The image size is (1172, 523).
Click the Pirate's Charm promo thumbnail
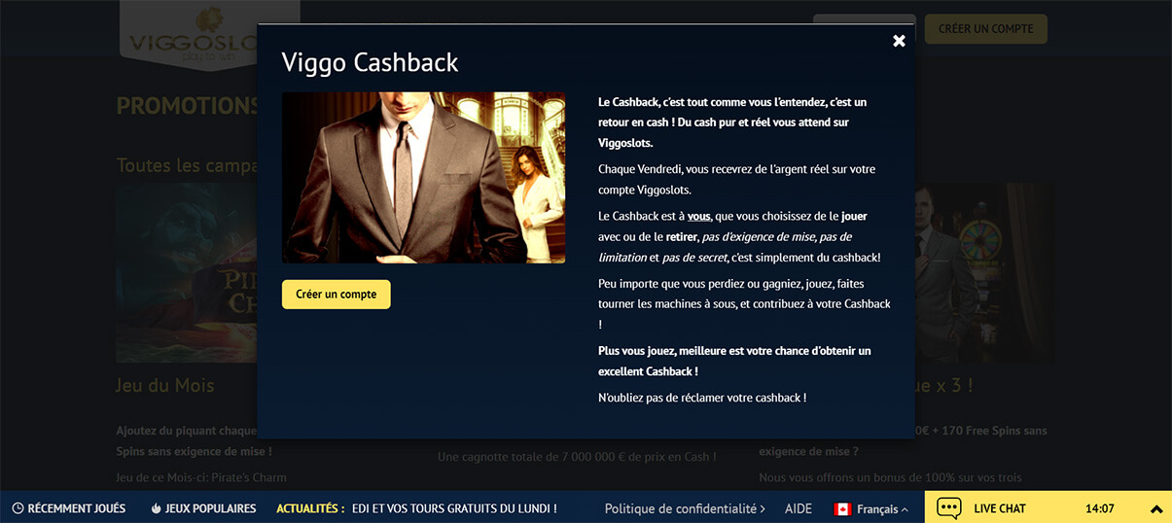187,272
